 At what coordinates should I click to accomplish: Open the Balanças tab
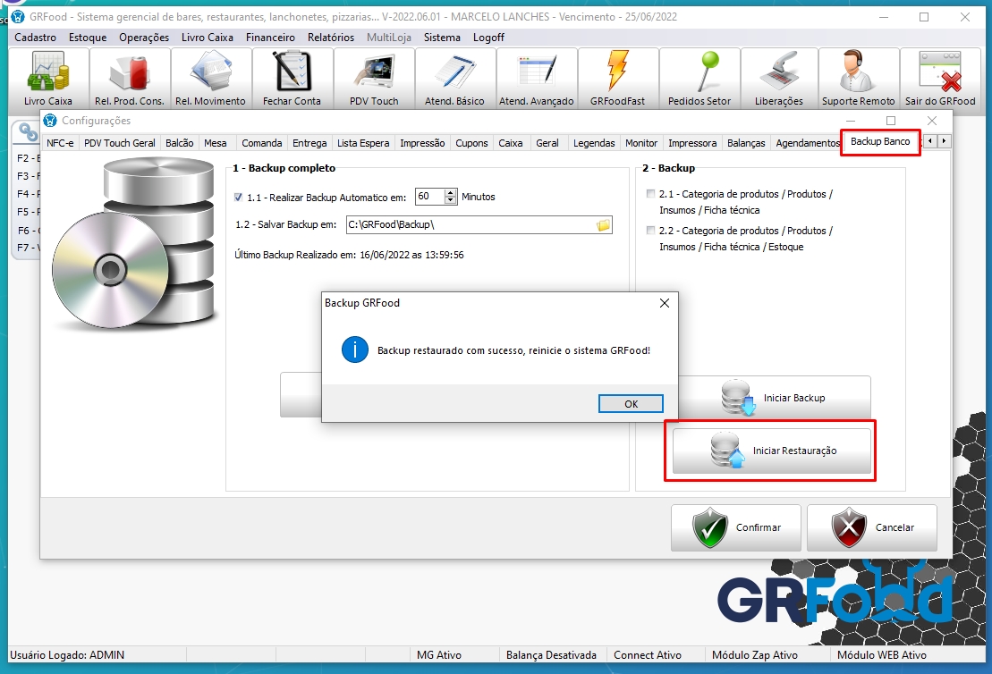[x=747, y=143]
